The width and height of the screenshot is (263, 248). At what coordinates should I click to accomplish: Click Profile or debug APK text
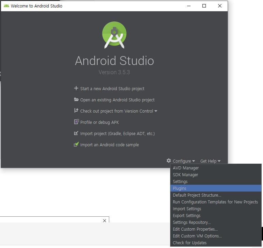[x=99, y=122]
